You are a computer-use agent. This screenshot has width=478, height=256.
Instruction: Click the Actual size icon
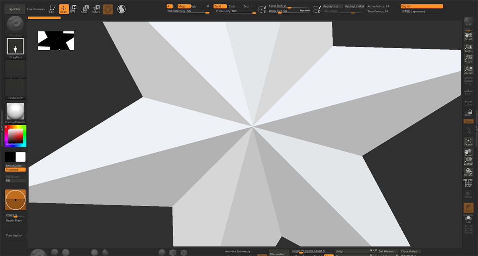pyautogui.click(x=468, y=59)
